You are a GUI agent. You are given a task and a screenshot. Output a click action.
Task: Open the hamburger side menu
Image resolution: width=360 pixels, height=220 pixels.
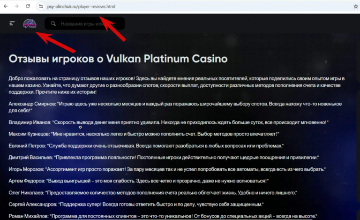[12, 23]
